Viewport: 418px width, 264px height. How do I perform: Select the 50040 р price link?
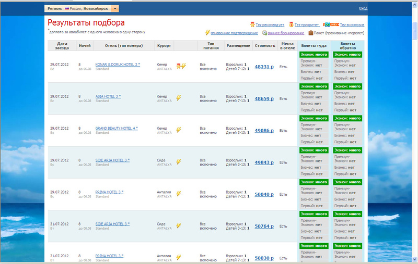(264, 194)
